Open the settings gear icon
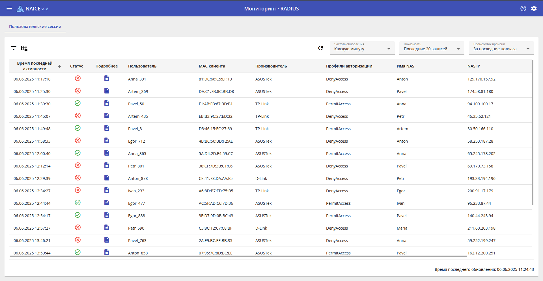Viewport: 543px width, 281px height. pyautogui.click(x=534, y=8)
